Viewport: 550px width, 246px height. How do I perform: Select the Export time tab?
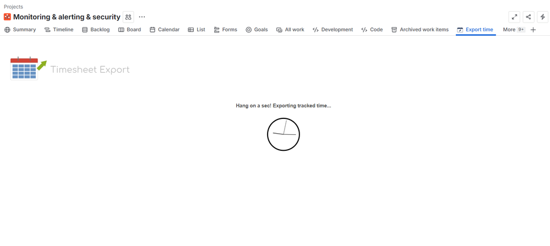[x=475, y=30]
